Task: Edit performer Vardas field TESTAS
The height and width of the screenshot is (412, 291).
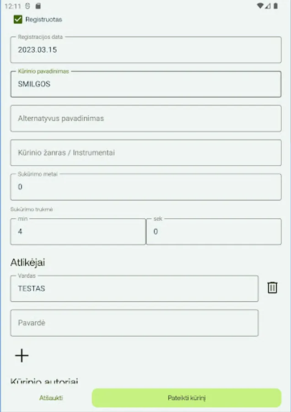Action: (134, 289)
